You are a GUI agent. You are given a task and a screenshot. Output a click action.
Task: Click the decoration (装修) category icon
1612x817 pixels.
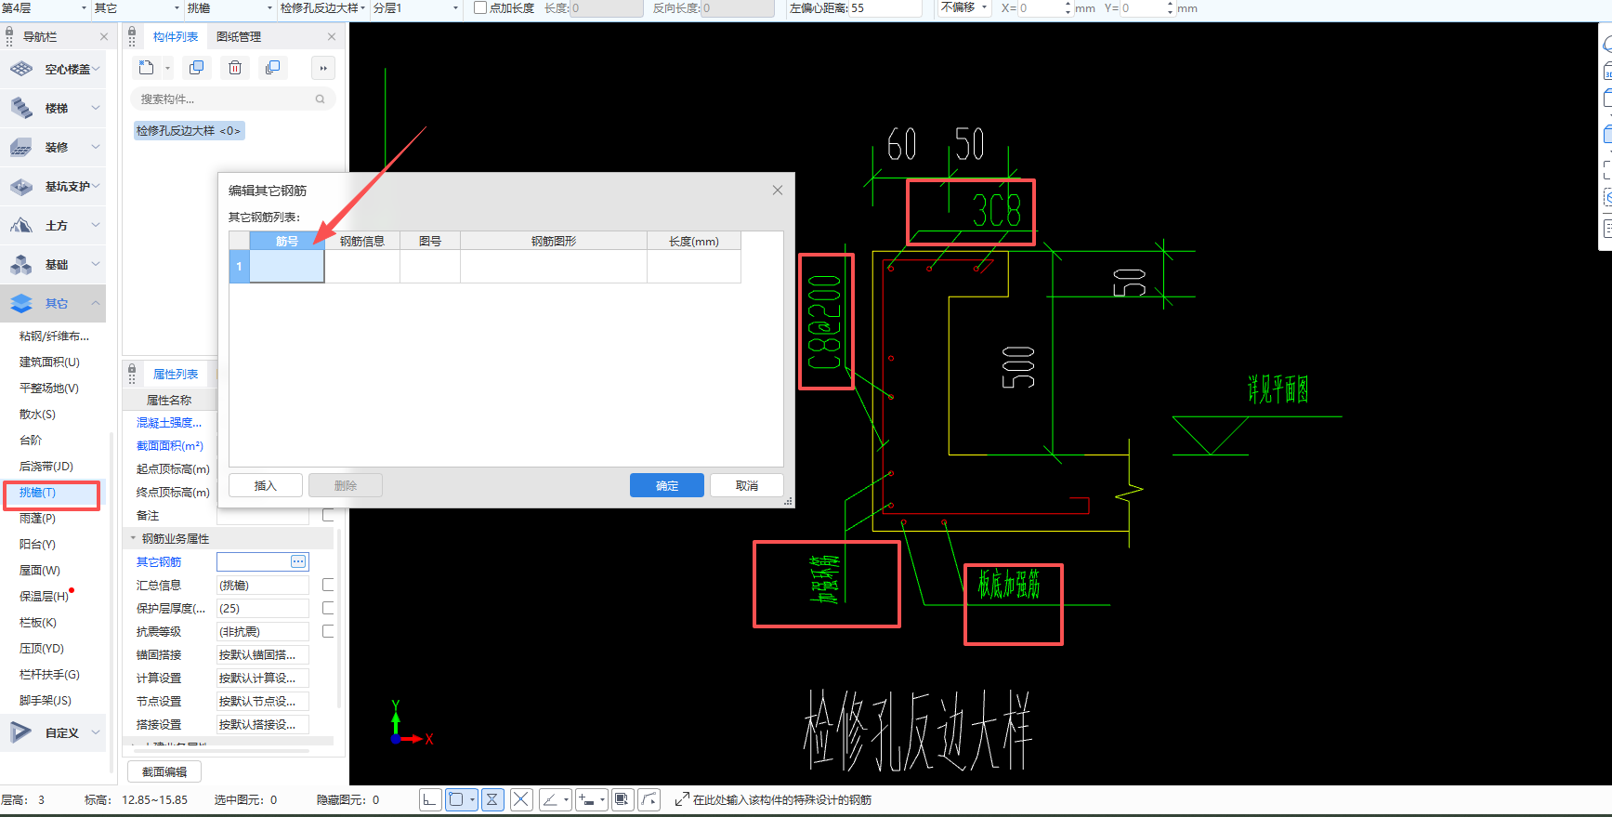[21, 147]
